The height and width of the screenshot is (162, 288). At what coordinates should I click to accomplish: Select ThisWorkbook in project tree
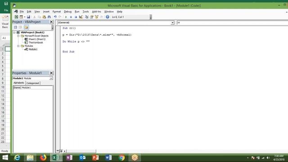pyautogui.click(x=36, y=42)
